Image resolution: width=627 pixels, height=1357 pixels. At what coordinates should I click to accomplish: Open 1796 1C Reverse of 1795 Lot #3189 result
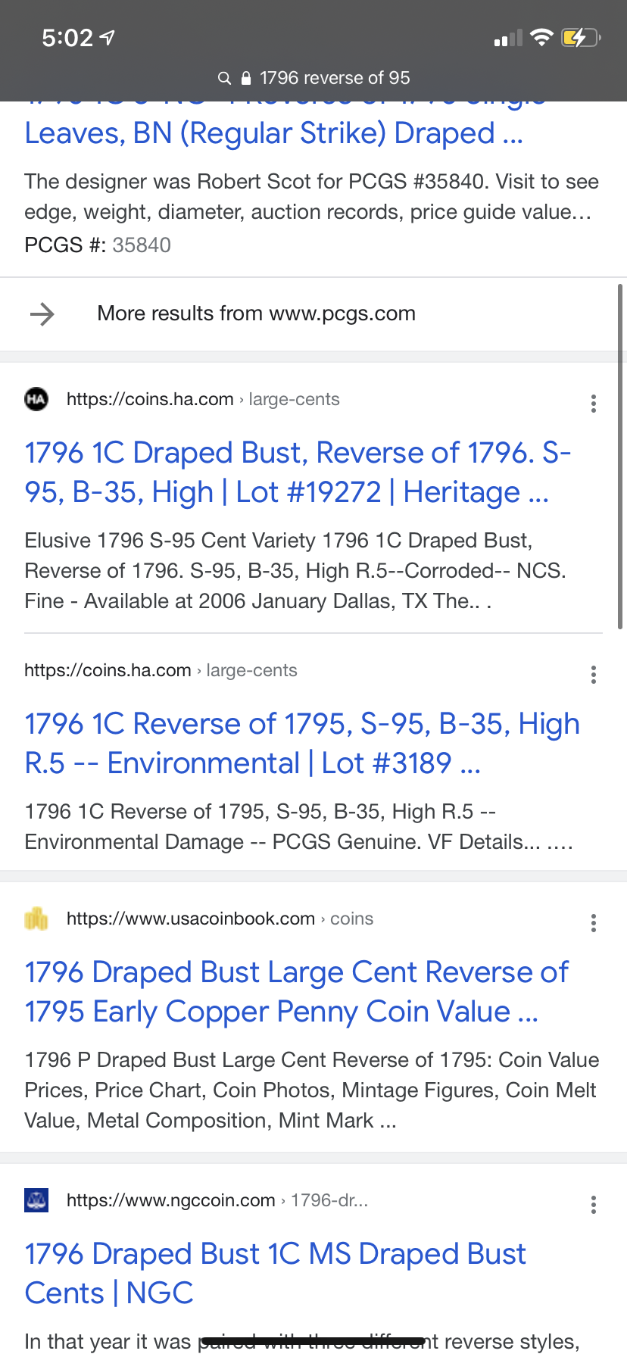click(302, 744)
